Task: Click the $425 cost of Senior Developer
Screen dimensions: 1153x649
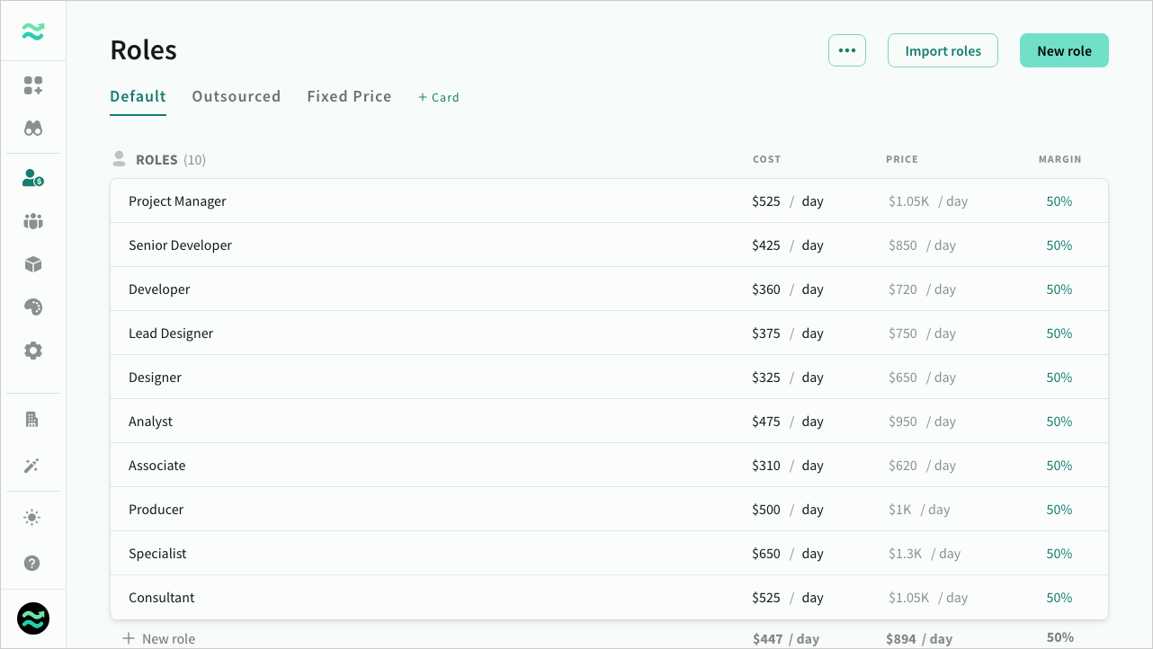Action: [x=766, y=245]
